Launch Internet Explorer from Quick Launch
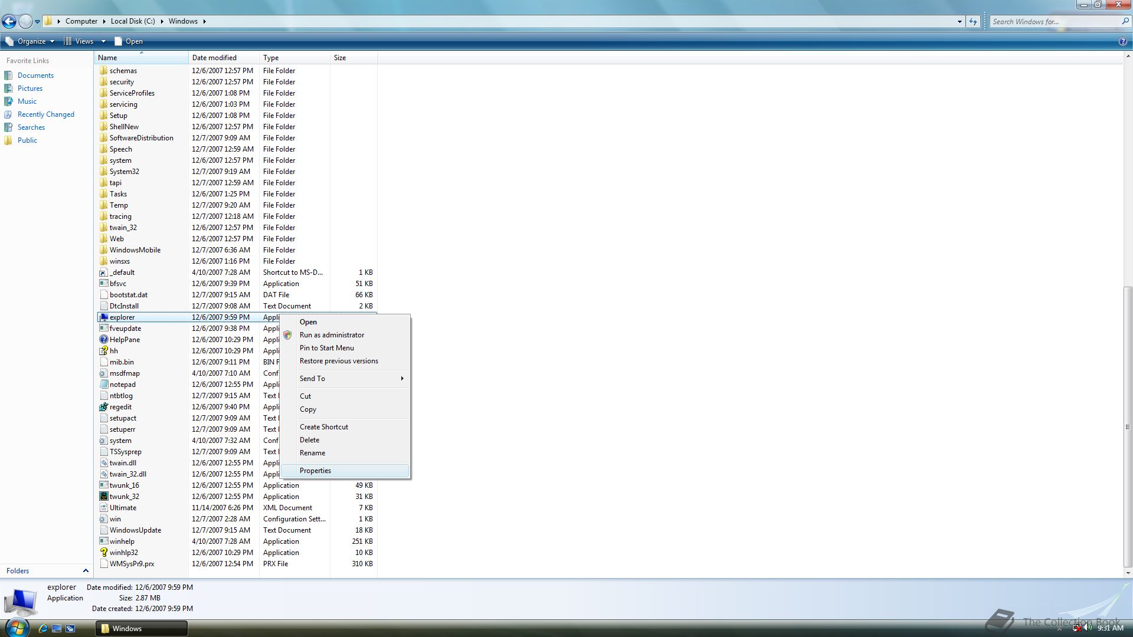Viewport: 1133px width, 637px height. (x=43, y=629)
